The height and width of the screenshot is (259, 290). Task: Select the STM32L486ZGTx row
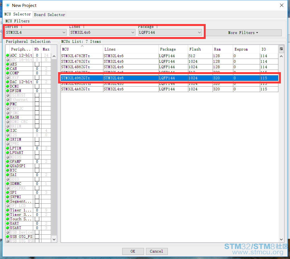tap(169, 67)
